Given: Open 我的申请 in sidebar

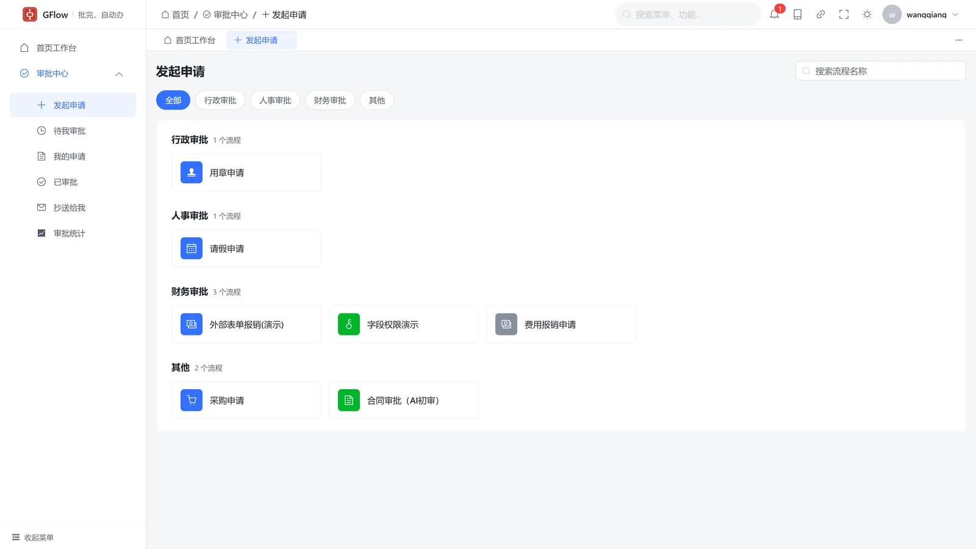Looking at the screenshot, I should coord(73,157).
